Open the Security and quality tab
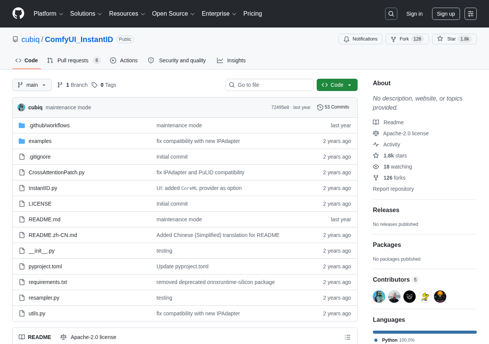Viewport: 489px width, 344px height. click(x=177, y=60)
